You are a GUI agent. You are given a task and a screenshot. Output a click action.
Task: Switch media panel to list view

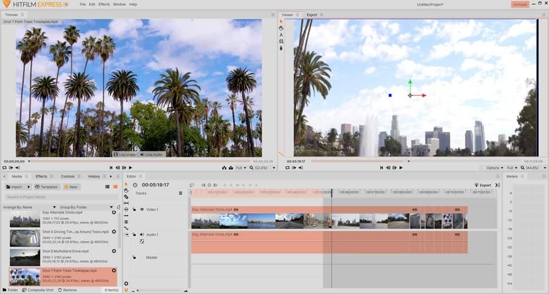(x=107, y=187)
